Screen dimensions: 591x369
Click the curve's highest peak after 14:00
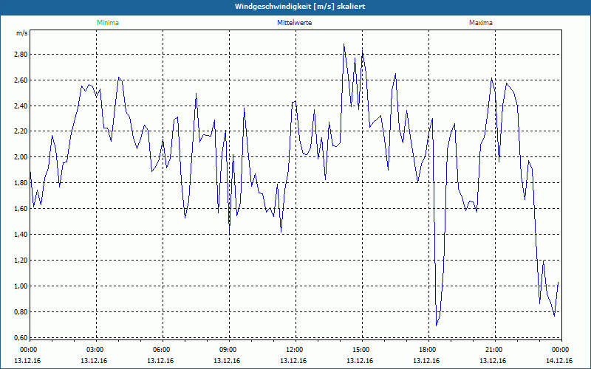(344, 44)
